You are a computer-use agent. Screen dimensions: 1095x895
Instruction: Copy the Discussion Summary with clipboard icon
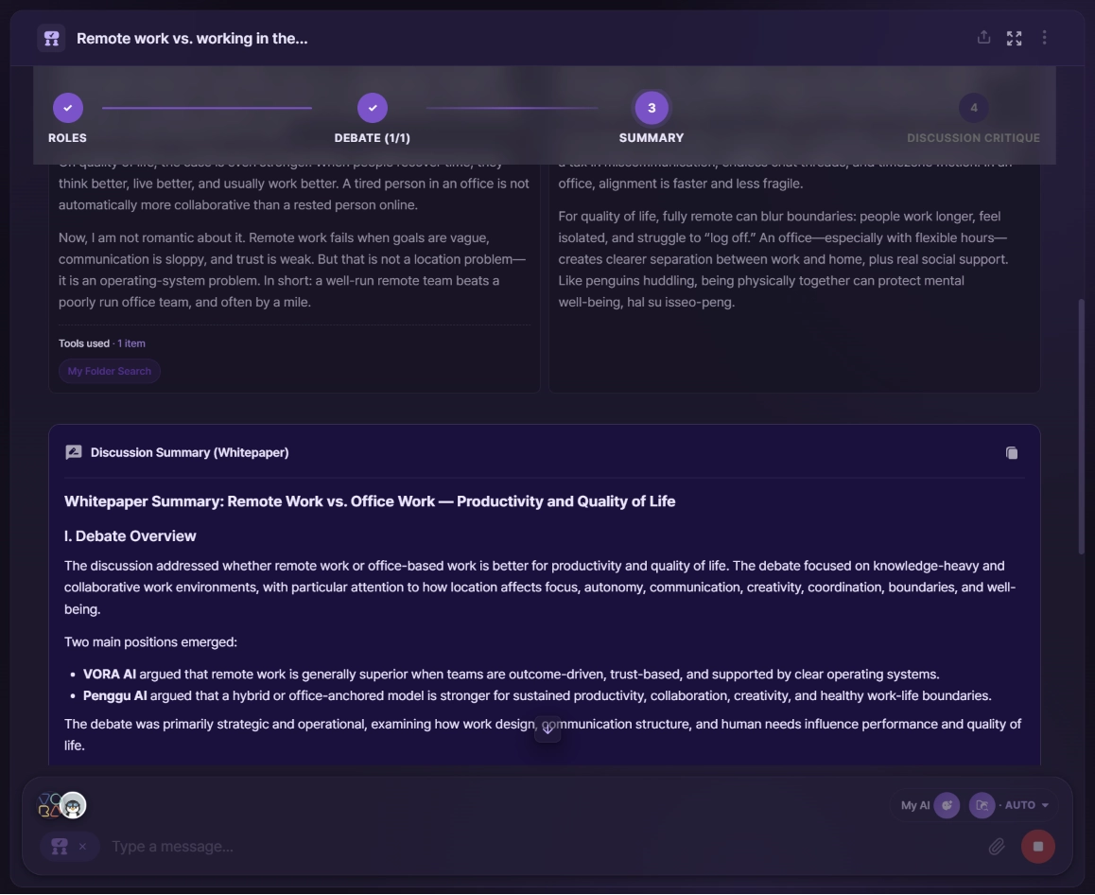point(1011,453)
